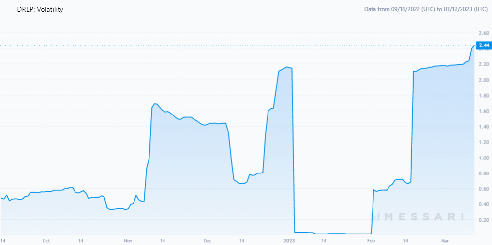
Task: Click the 2.20 y-axis label
Action: (x=483, y=64)
